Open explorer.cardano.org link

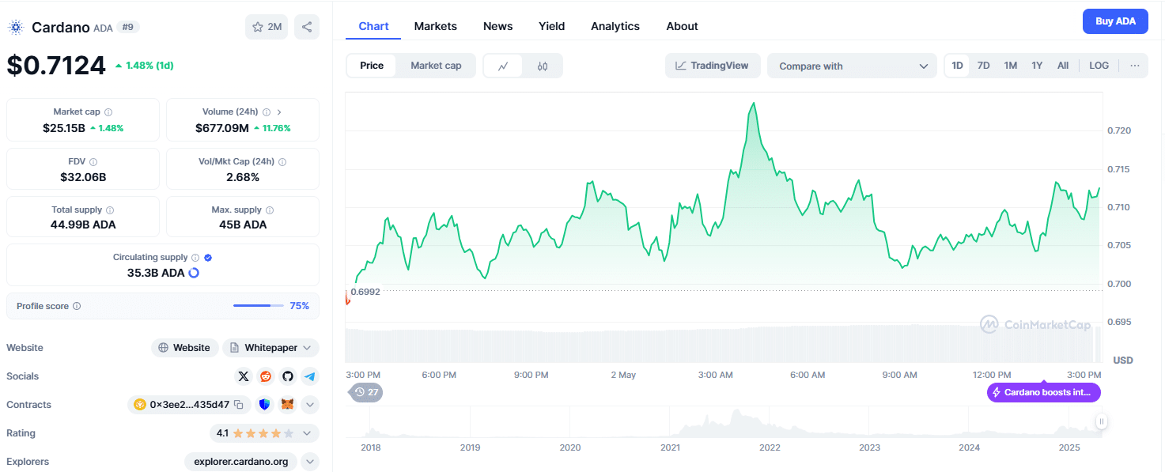point(241,462)
